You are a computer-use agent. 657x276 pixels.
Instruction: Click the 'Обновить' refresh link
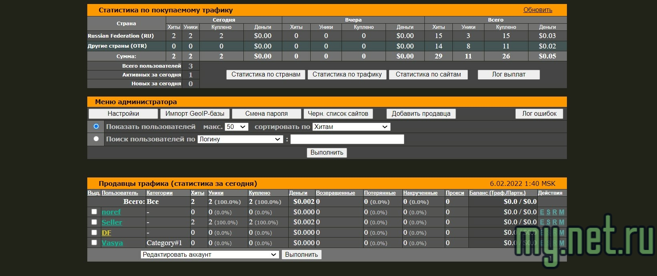(x=538, y=10)
